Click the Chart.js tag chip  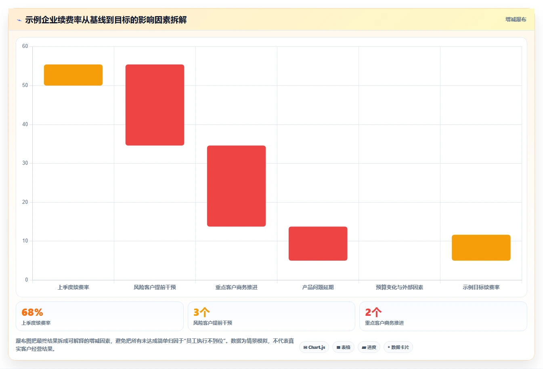(x=314, y=347)
